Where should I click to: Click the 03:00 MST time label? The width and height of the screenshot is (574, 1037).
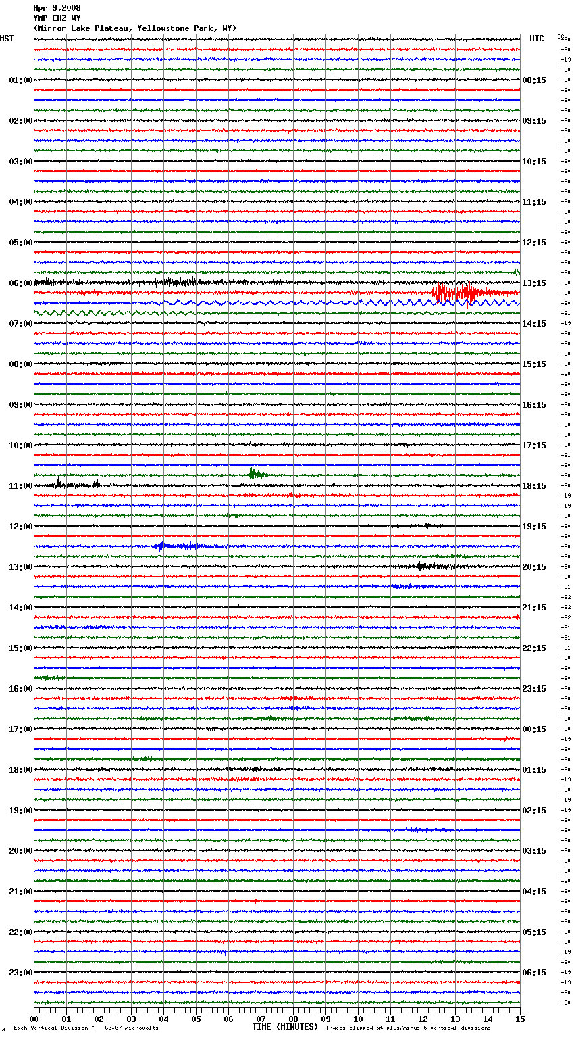pos(21,162)
